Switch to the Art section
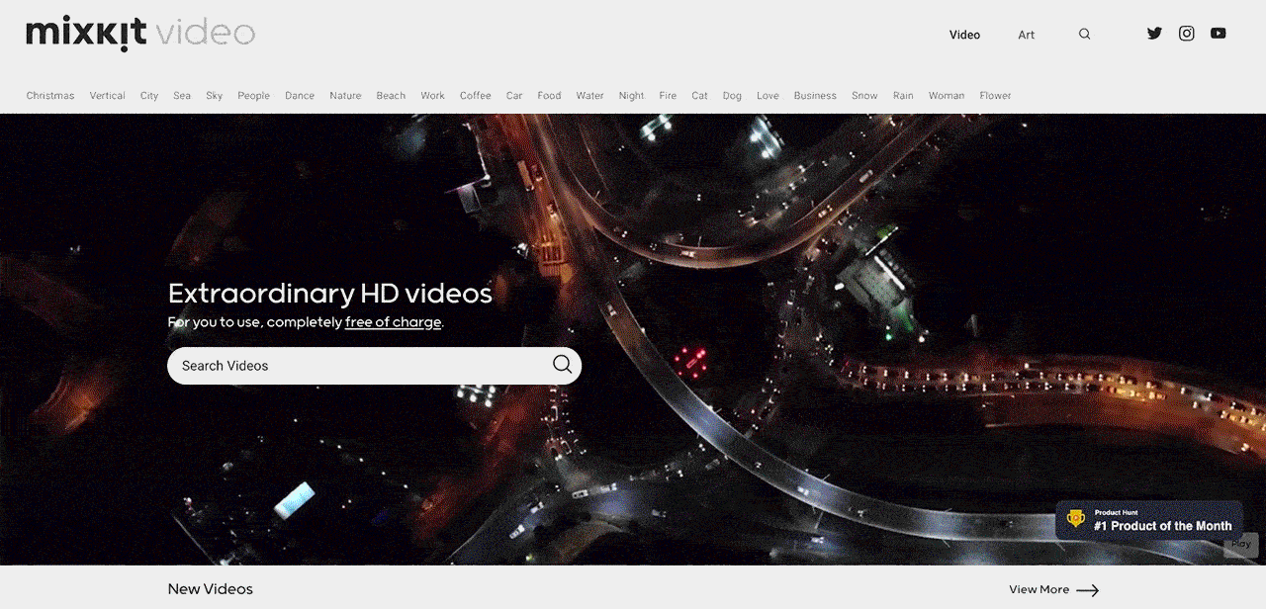Viewport: 1266px width, 609px height. point(1027,35)
